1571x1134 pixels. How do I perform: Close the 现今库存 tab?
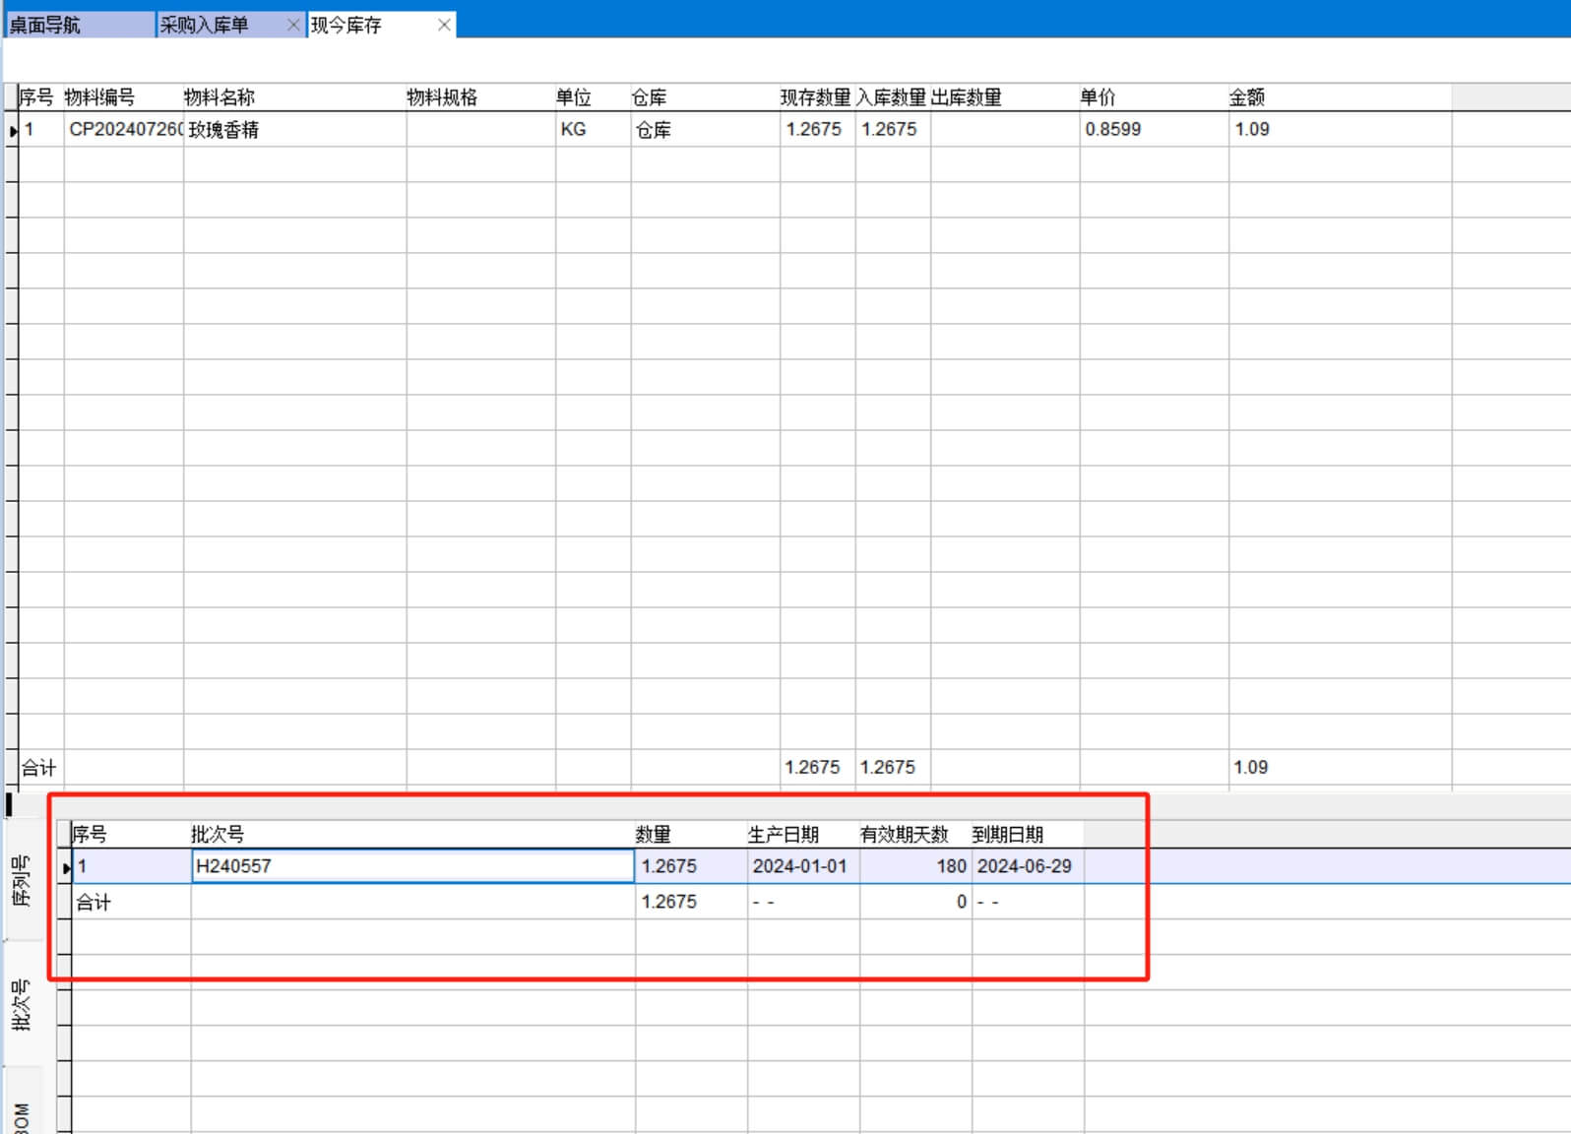point(444,25)
